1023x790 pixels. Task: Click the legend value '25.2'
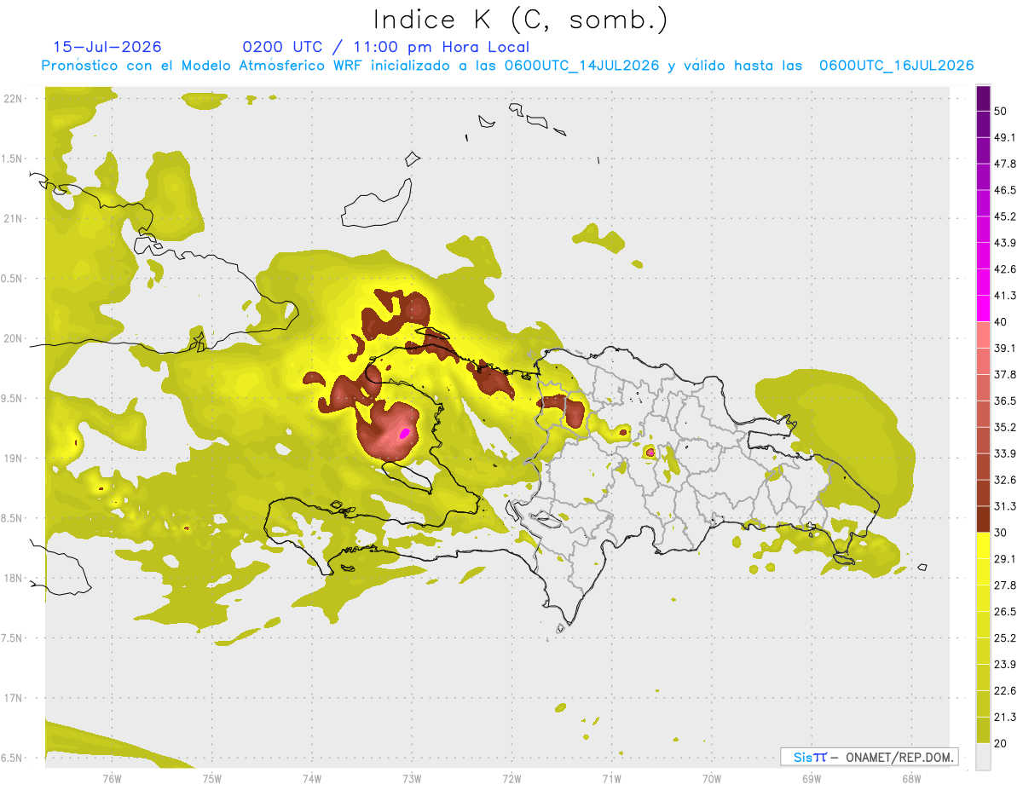coord(1005,638)
